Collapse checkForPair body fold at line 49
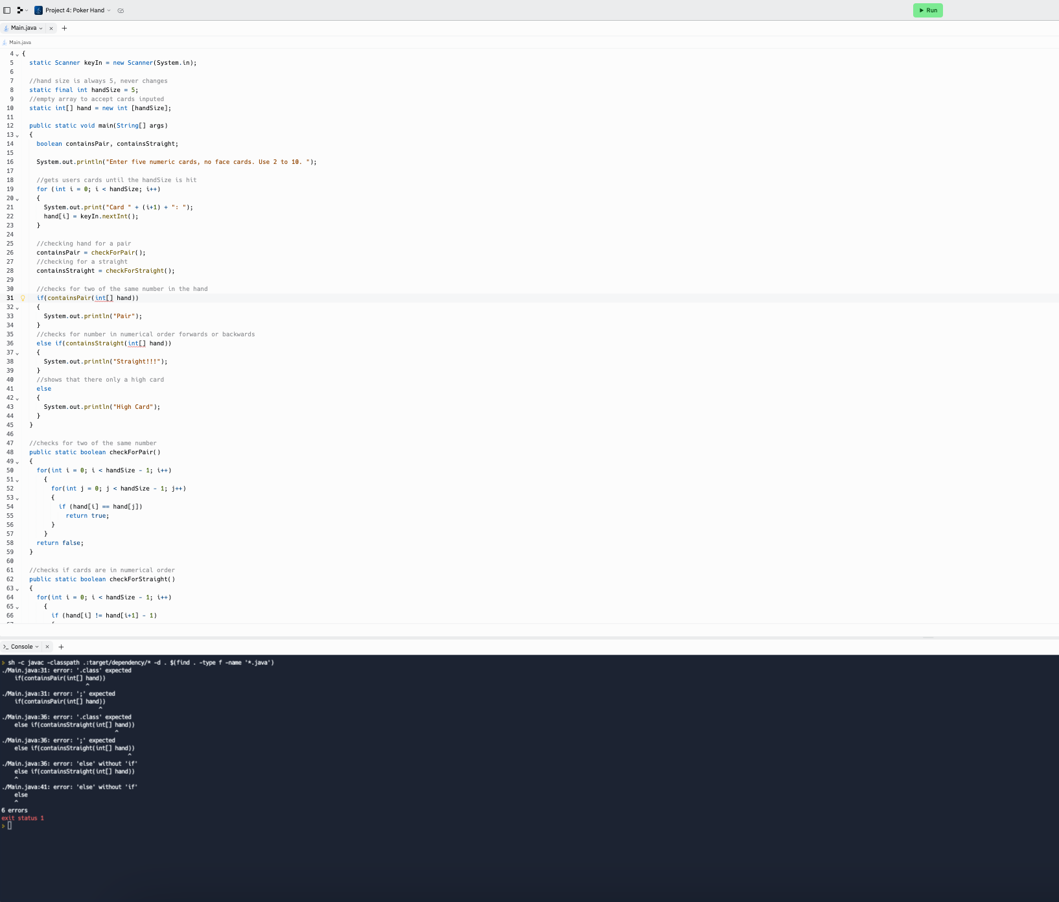 (x=17, y=461)
